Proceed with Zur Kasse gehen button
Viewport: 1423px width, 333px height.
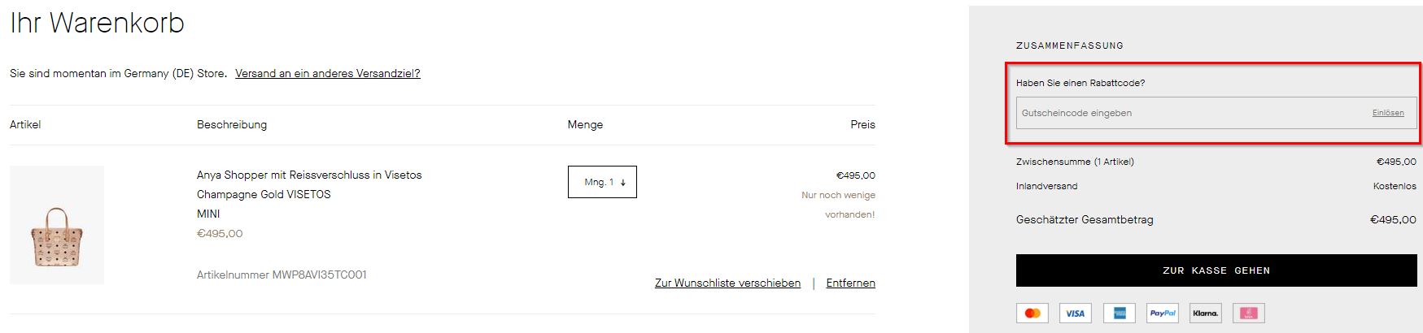(x=1216, y=270)
